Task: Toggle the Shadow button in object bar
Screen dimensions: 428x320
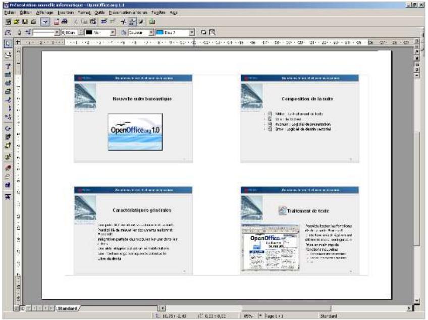Action: point(203,32)
